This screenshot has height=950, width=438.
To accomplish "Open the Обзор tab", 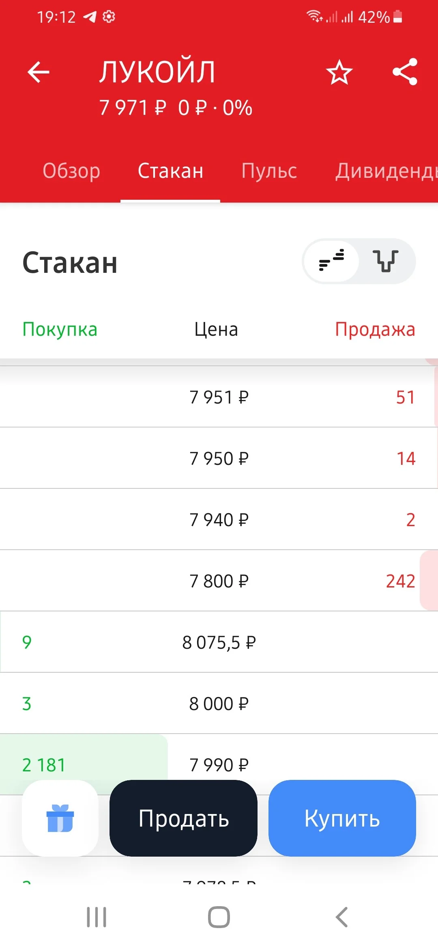I will [71, 171].
